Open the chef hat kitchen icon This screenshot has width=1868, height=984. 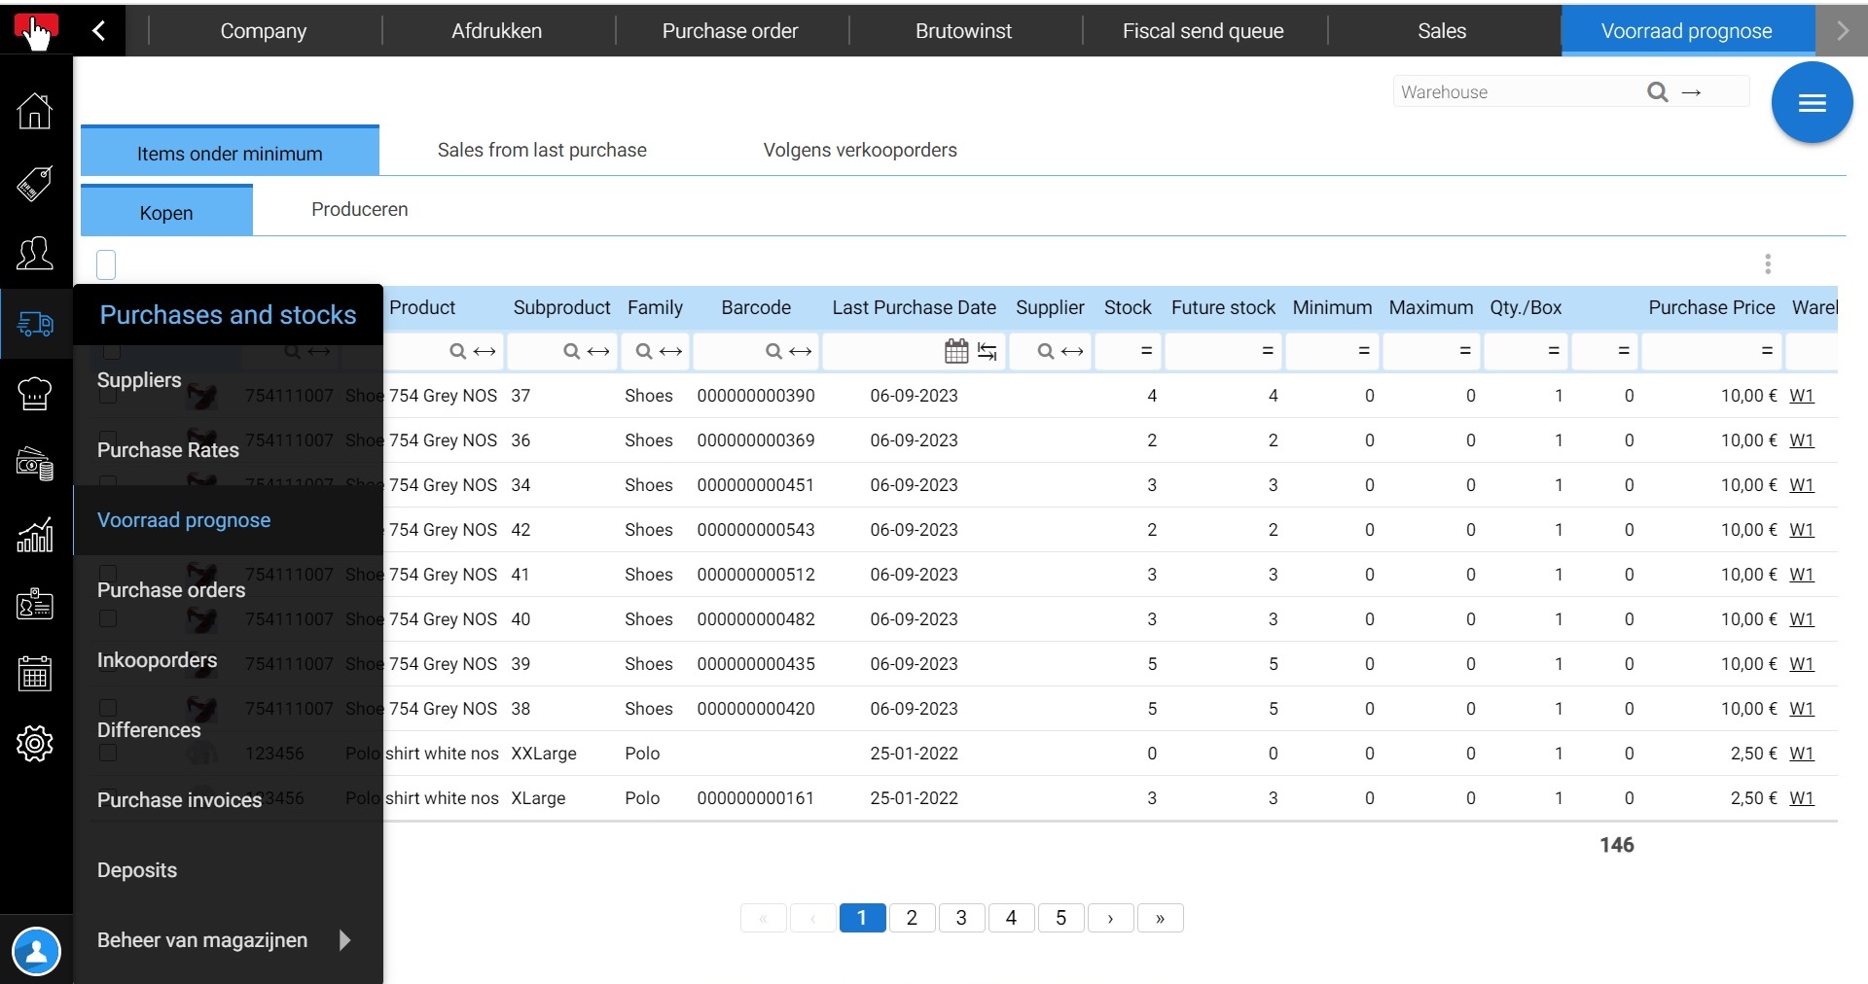[35, 394]
